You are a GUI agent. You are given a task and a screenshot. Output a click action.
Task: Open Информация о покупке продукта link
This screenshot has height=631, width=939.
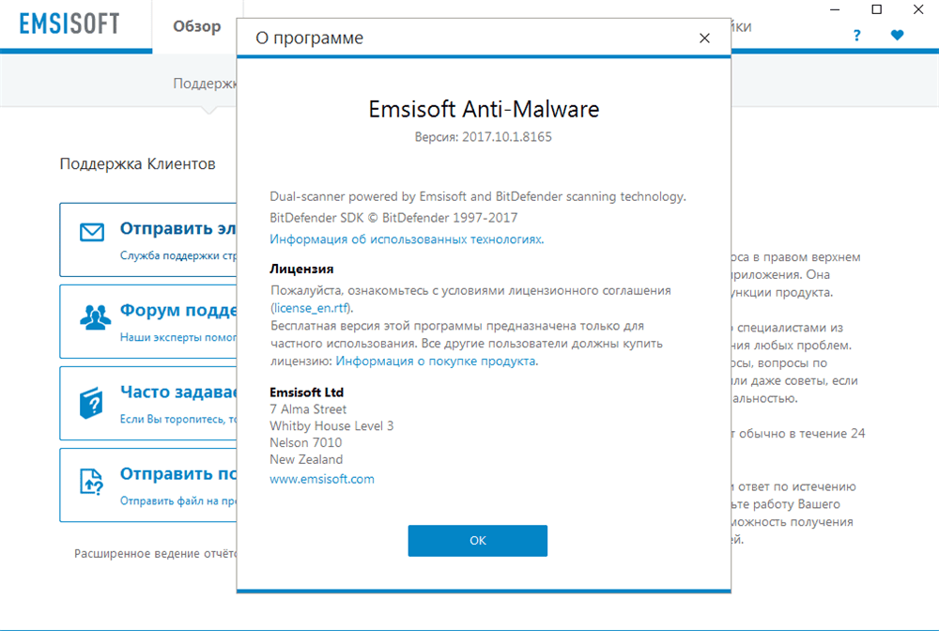436,361
